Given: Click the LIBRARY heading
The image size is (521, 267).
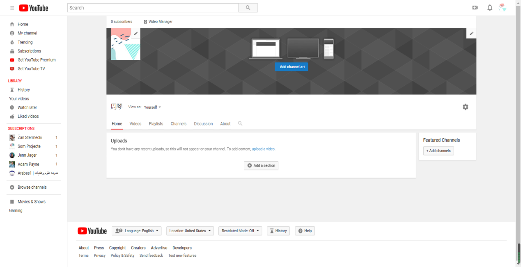Looking at the screenshot, I should coord(15,81).
